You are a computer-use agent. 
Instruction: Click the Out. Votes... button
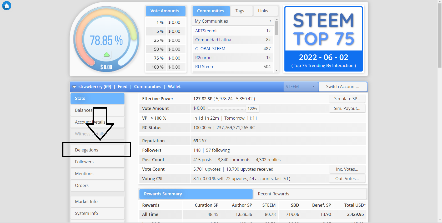(347, 179)
